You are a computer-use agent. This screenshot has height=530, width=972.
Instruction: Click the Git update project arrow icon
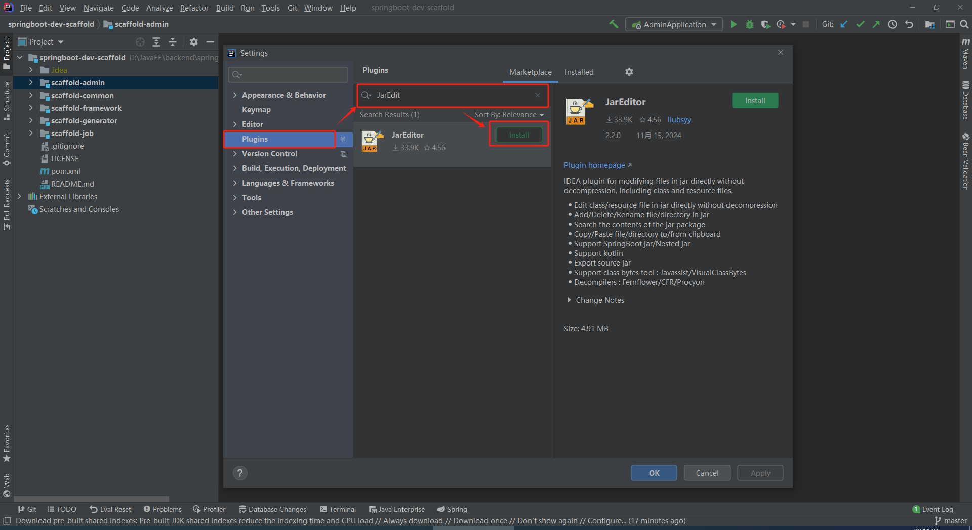[x=844, y=24]
